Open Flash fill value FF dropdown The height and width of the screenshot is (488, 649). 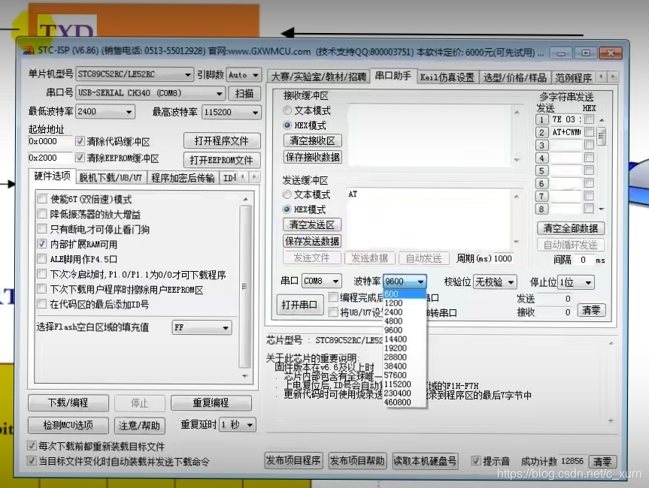(202, 327)
